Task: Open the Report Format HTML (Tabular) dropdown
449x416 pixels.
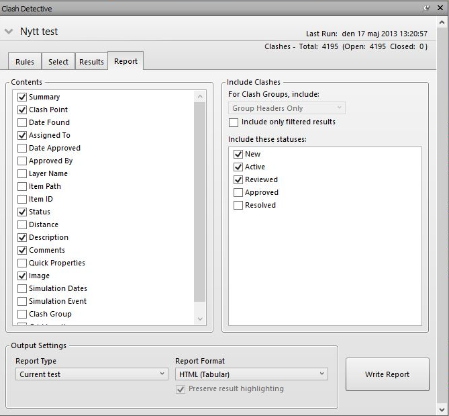Action: (x=252, y=374)
